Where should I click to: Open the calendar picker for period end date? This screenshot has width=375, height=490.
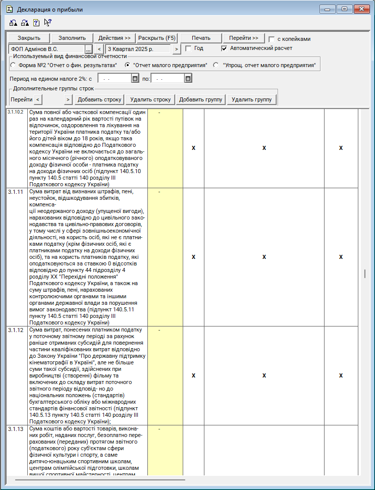tap(188, 78)
